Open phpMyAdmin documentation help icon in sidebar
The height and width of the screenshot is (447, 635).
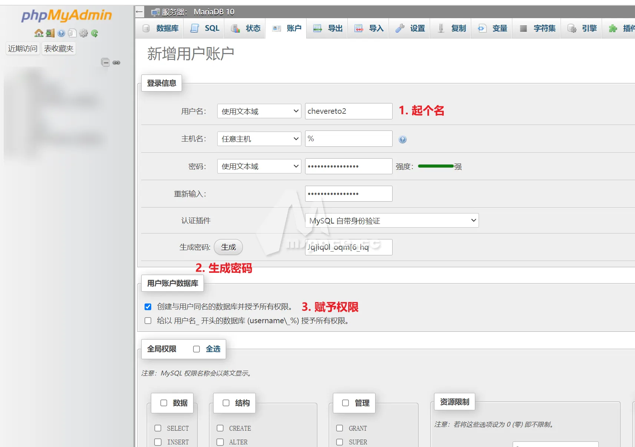(x=62, y=33)
